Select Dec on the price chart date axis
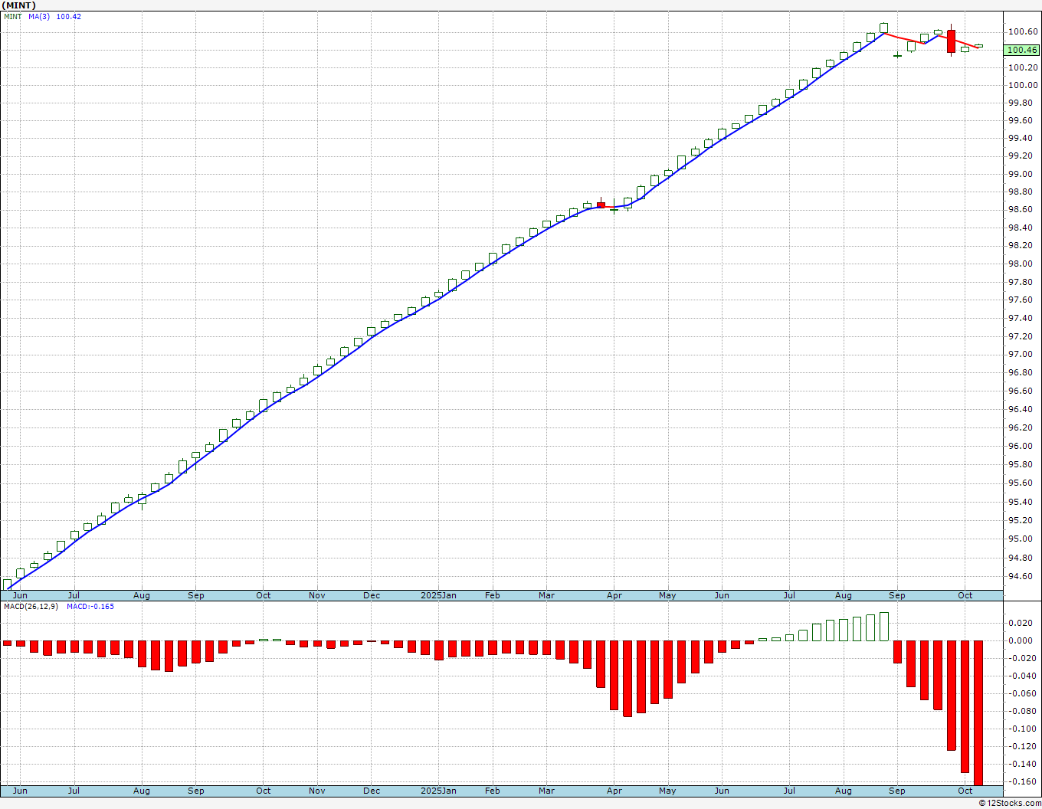The image size is (1042, 809). click(372, 595)
